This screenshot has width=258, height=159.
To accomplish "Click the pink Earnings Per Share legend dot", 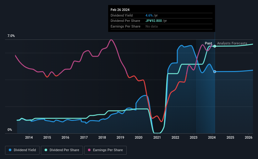I will pyautogui.click(x=89, y=150).
